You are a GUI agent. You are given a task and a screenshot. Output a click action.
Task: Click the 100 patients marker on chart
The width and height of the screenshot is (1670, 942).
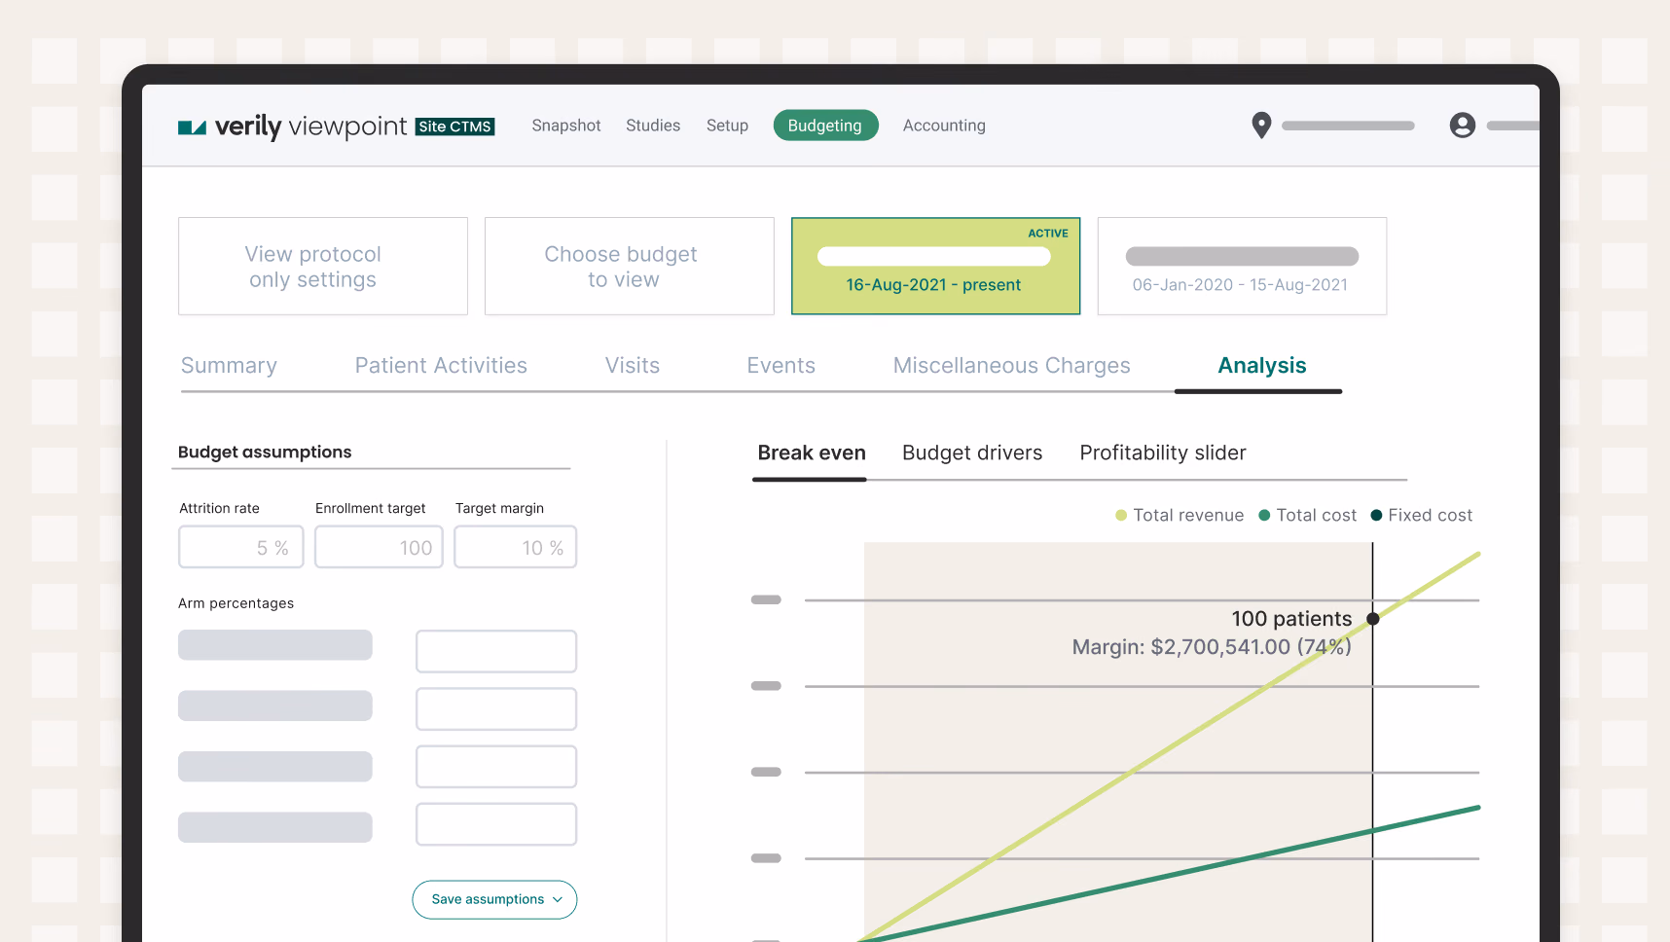1373,619
